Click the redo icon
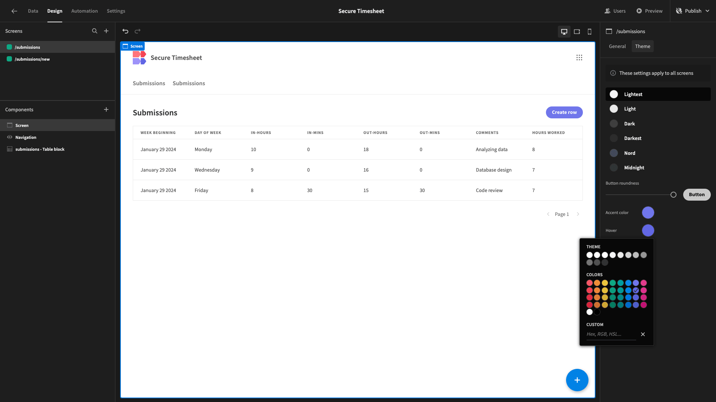The height and width of the screenshot is (402, 716). tap(138, 31)
